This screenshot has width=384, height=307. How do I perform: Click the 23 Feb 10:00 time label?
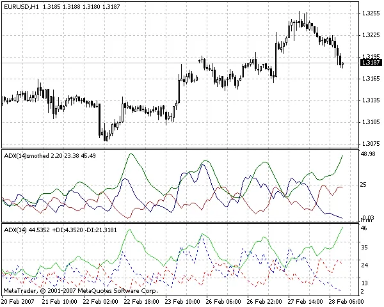coord(181,300)
